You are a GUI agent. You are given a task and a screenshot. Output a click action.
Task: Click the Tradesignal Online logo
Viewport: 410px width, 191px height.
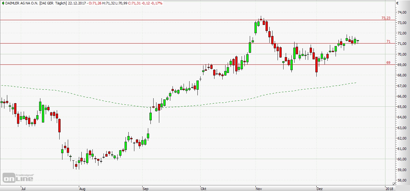point(18,178)
